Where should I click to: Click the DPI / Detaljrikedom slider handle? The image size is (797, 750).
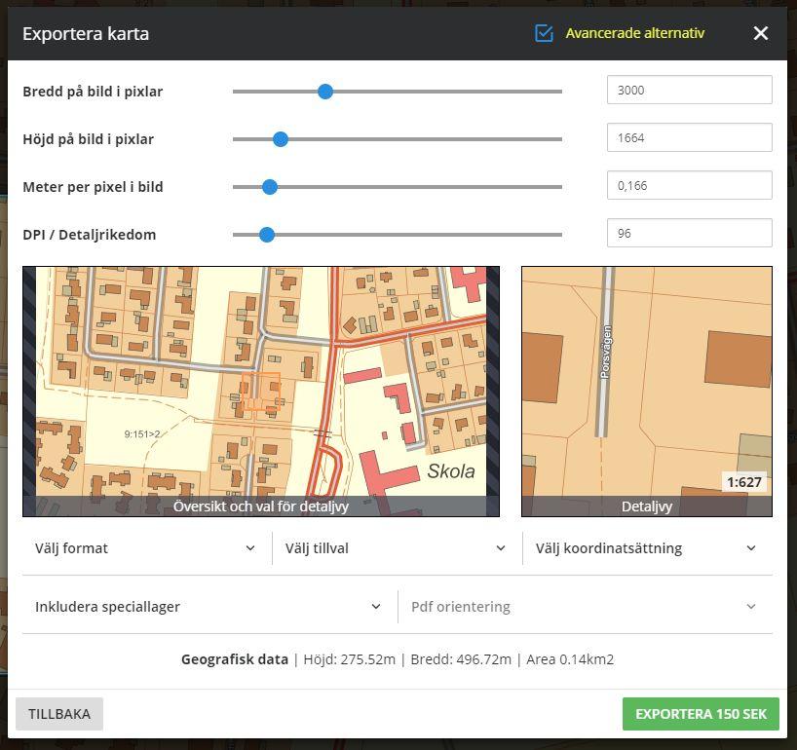tap(267, 235)
